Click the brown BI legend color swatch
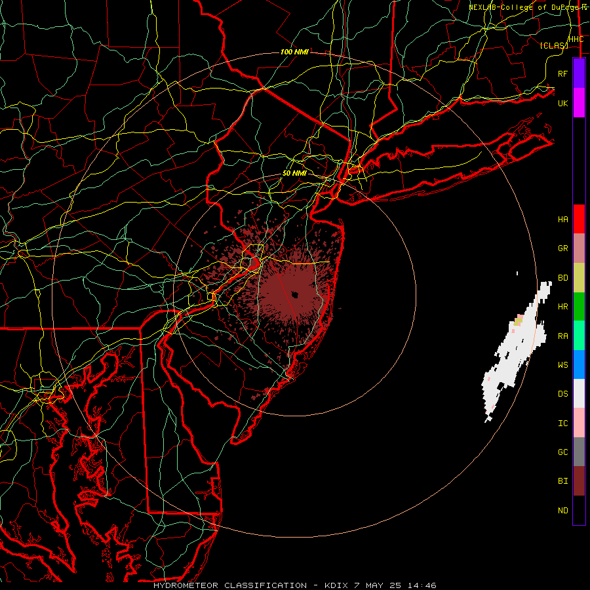The image size is (590, 590). [579, 481]
